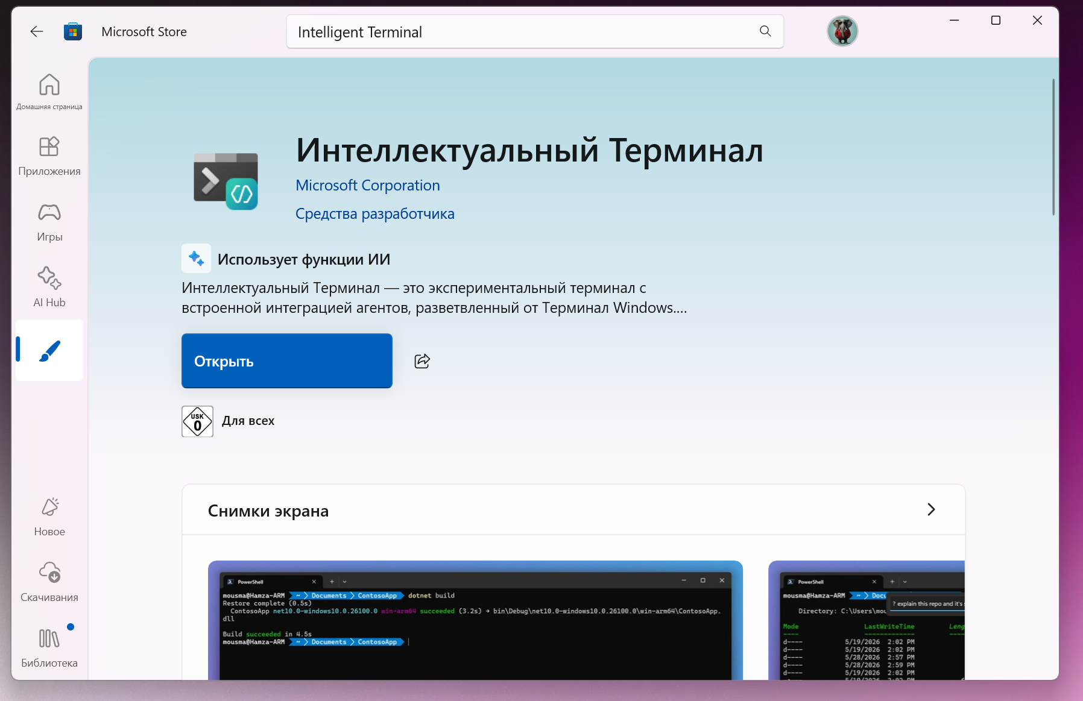Maximize the Microsoft Store window
The height and width of the screenshot is (701, 1083).
pyautogui.click(x=996, y=20)
